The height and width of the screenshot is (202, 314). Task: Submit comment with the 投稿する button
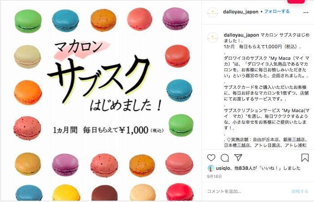[x=300, y=191]
